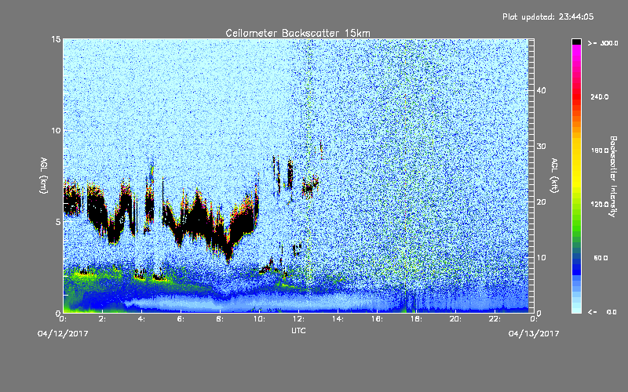This screenshot has height=392, width=628.
Task: Click the right AGL (kft) axis label
Action: point(554,176)
